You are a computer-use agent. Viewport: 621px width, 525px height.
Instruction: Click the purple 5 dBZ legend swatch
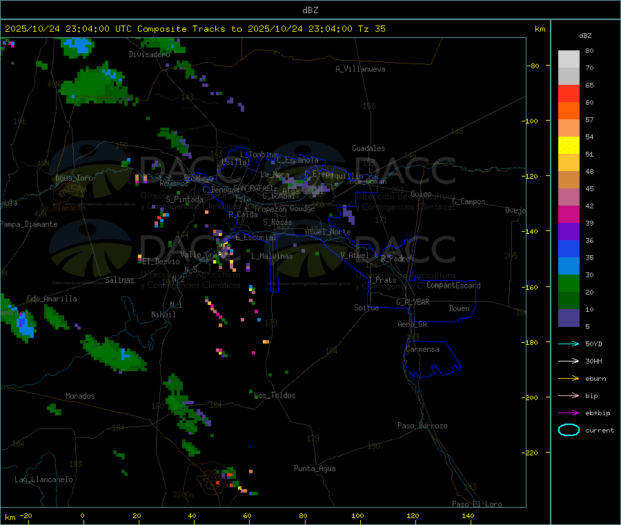tap(569, 318)
